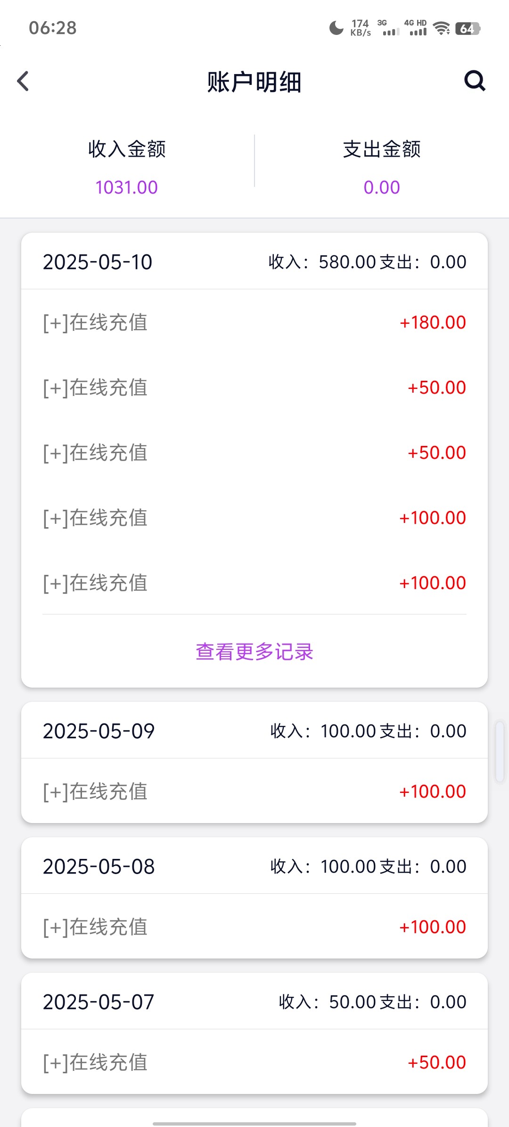
Task: Tap the bottom home gesture bar
Action: tap(254, 1123)
